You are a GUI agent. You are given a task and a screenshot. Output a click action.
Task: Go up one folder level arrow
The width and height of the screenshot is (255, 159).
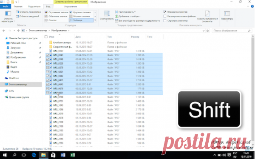click(18, 31)
